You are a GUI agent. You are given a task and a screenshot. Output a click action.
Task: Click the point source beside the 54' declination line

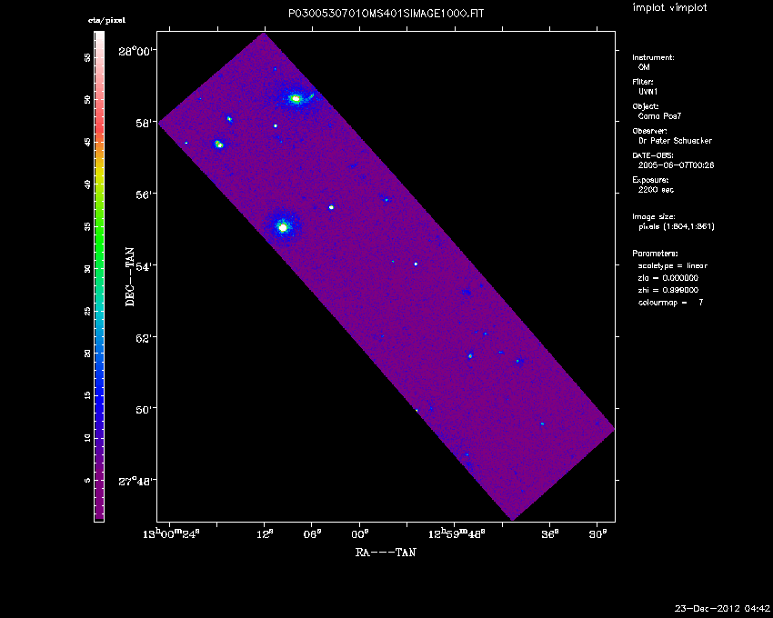point(416,264)
